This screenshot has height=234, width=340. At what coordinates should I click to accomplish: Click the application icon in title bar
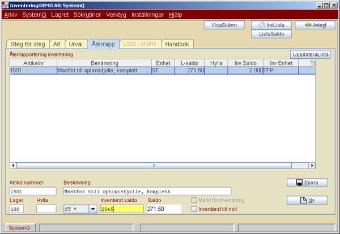[x=6, y=5]
